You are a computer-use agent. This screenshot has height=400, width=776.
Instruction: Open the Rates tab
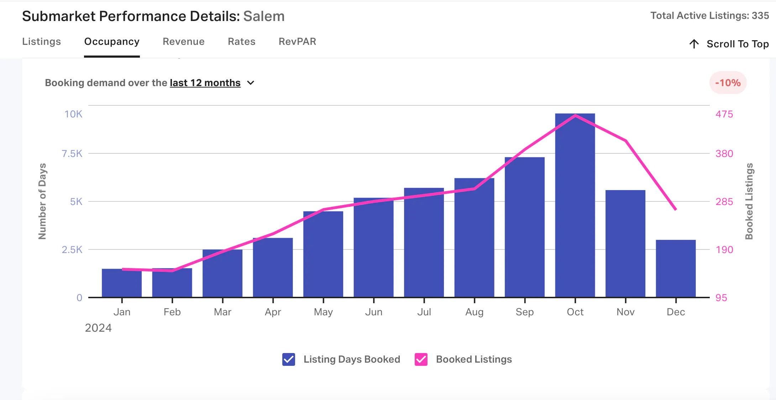click(242, 42)
